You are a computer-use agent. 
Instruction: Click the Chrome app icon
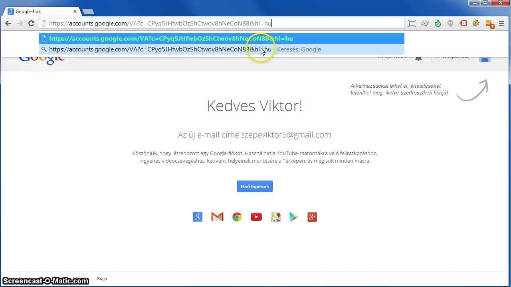click(237, 217)
